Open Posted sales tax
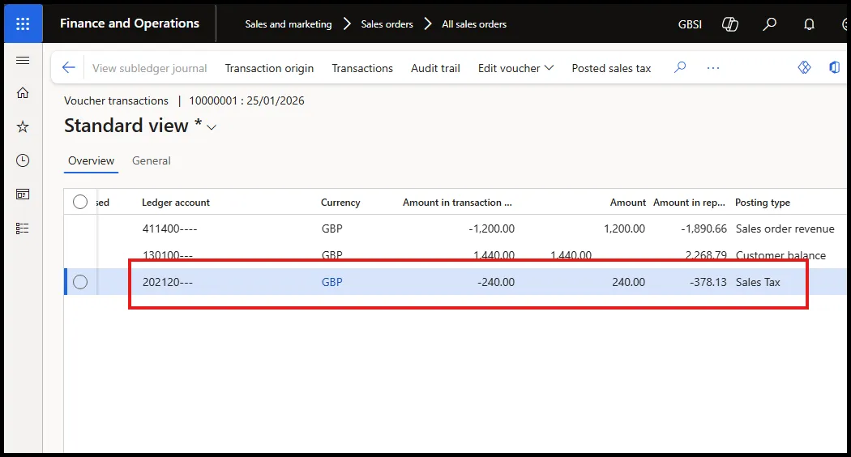Image resolution: width=851 pixels, height=457 pixels. [611, 68]
